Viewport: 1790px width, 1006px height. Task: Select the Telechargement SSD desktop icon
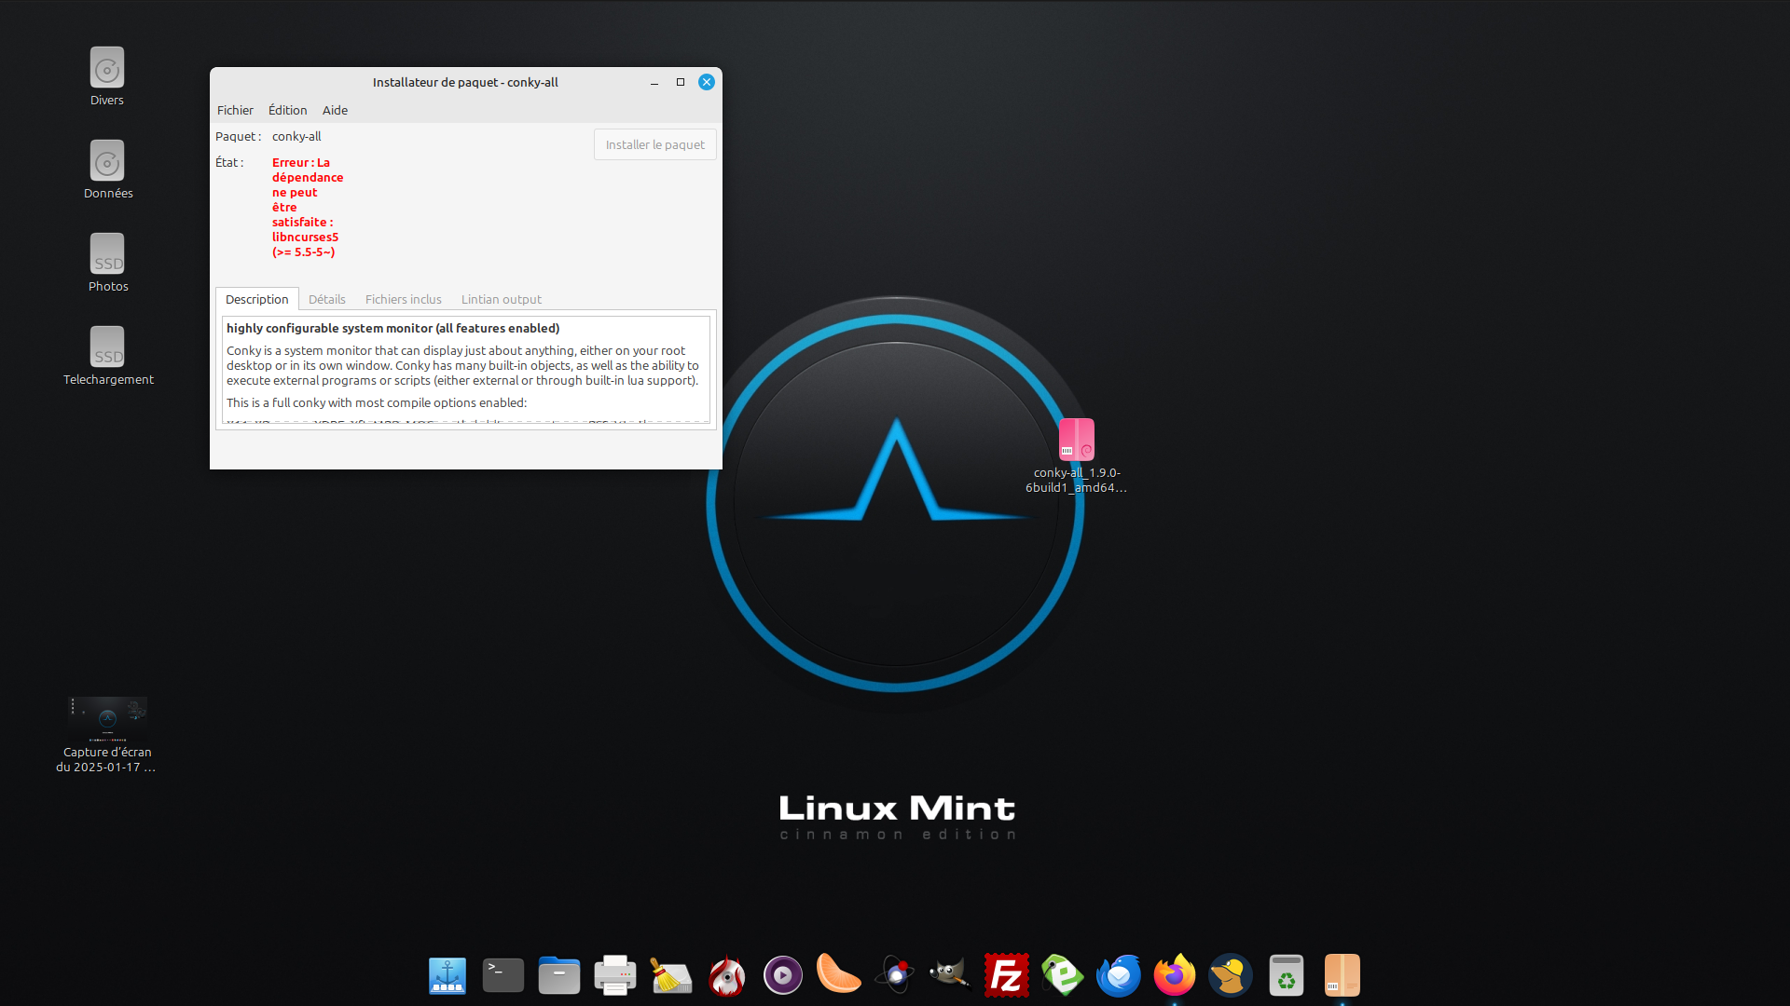tap(108, 356)
